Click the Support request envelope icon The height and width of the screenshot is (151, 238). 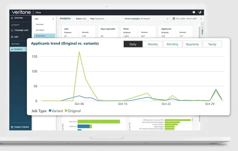[x=12, y=127]
